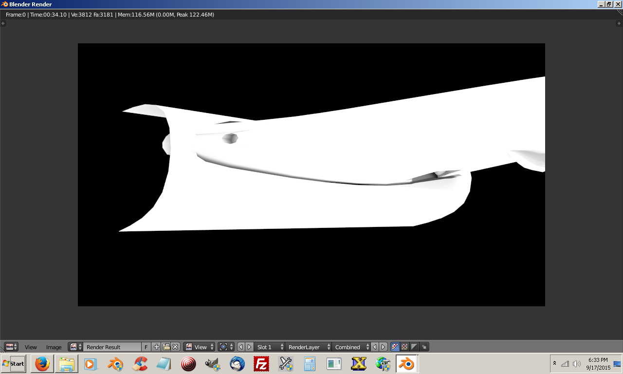Open the pivot point selector icon
Image resolution: width=623 pixels, height=374 pixels.
click(226, 347)
